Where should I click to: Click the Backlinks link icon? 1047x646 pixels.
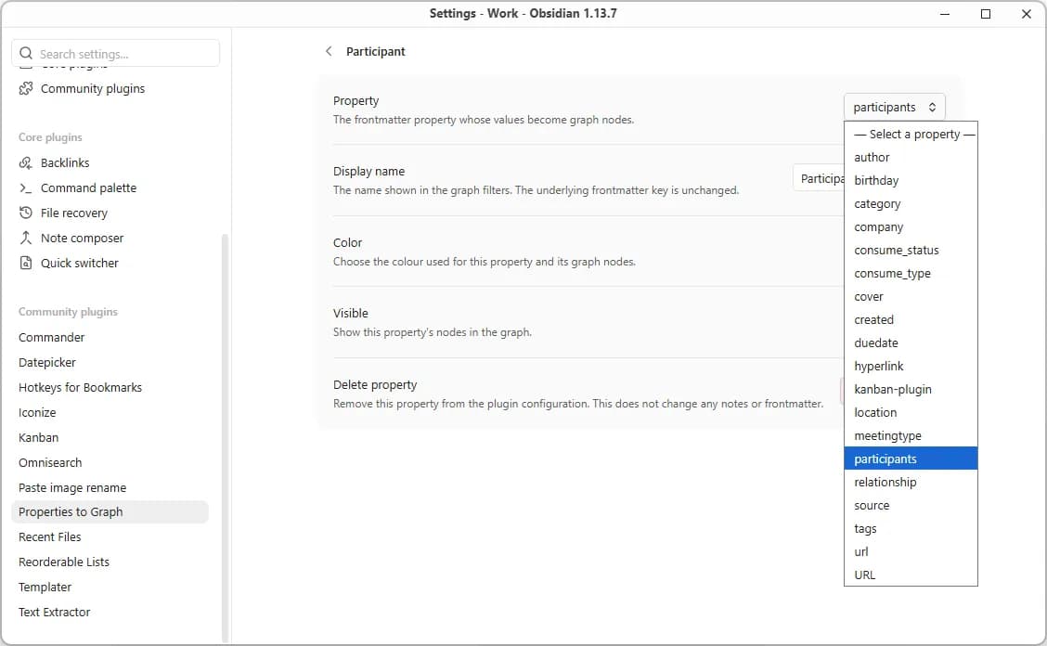pos(25,163)
